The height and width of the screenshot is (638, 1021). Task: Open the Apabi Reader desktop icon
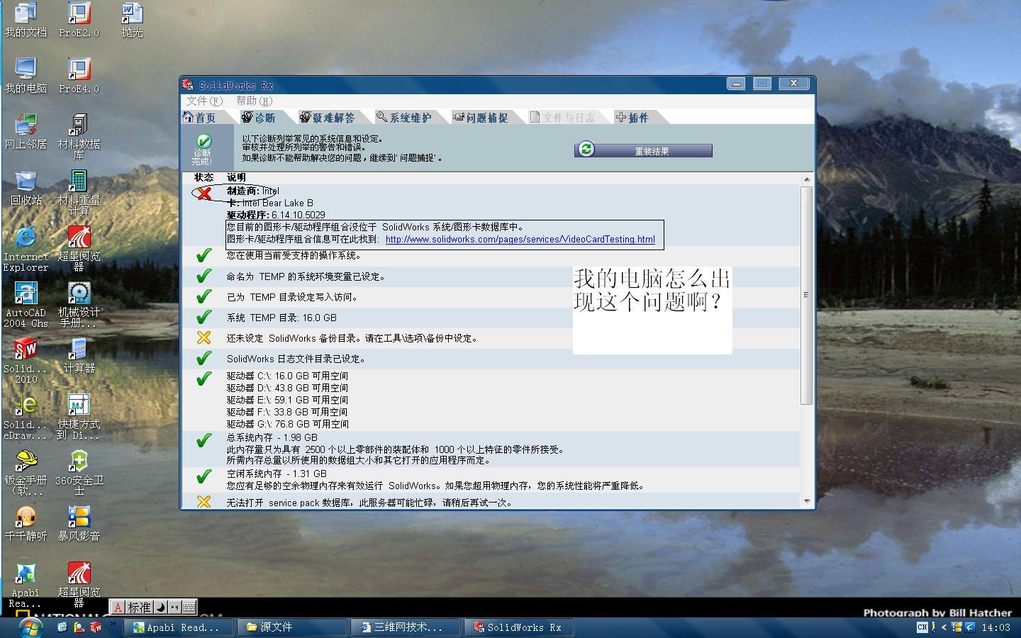point(26,585)
